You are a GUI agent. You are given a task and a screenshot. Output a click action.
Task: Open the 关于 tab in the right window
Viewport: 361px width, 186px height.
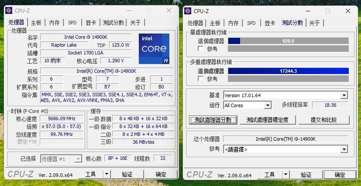(x=314, y=23)
